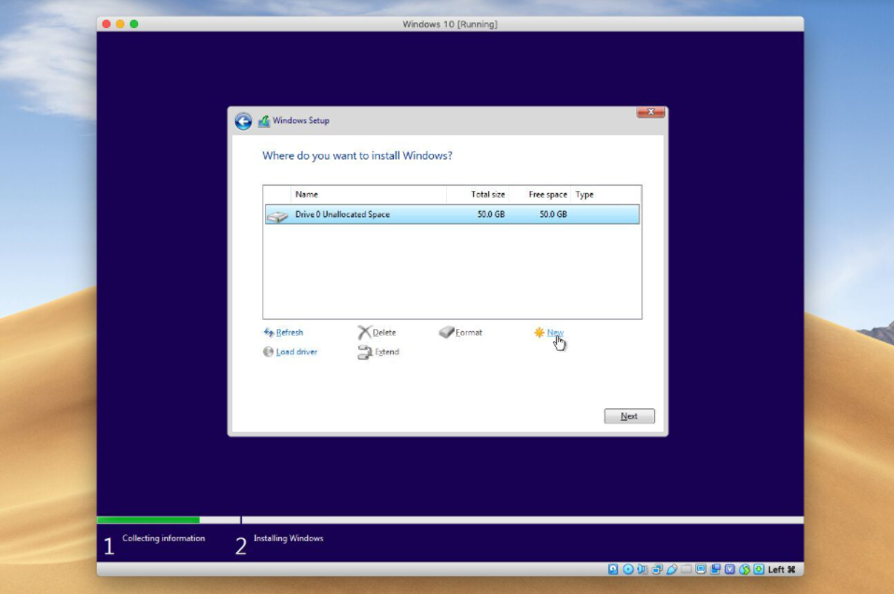Screen dimensions: 894x594
Task: Open VirtualBox optical disc indicator
Action: point(628,569)
